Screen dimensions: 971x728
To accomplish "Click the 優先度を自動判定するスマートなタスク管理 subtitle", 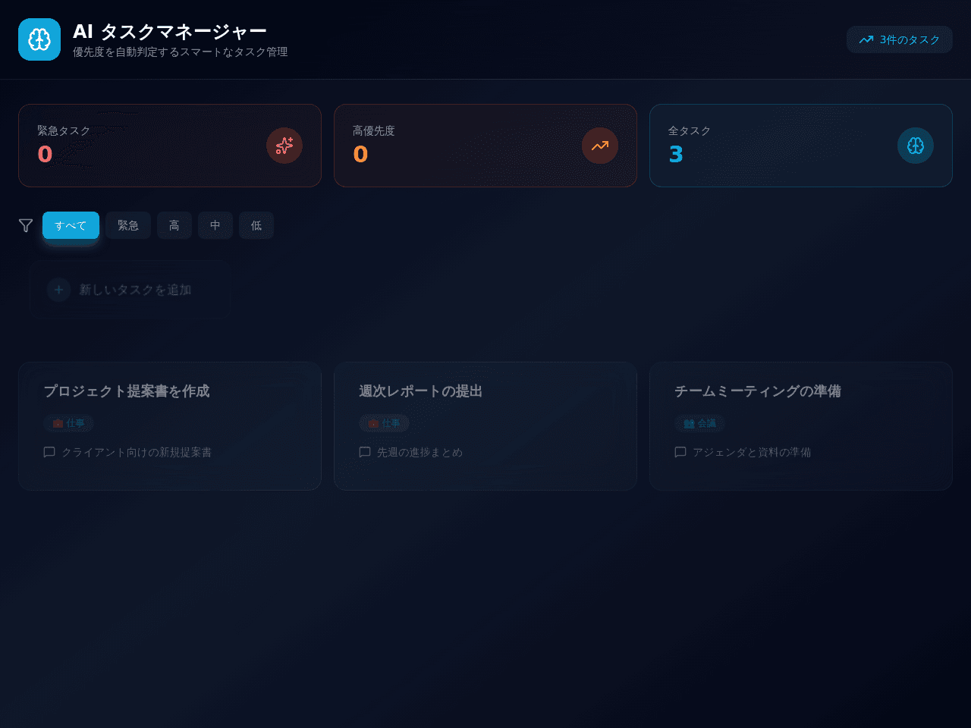I will [x=181, y=52].
